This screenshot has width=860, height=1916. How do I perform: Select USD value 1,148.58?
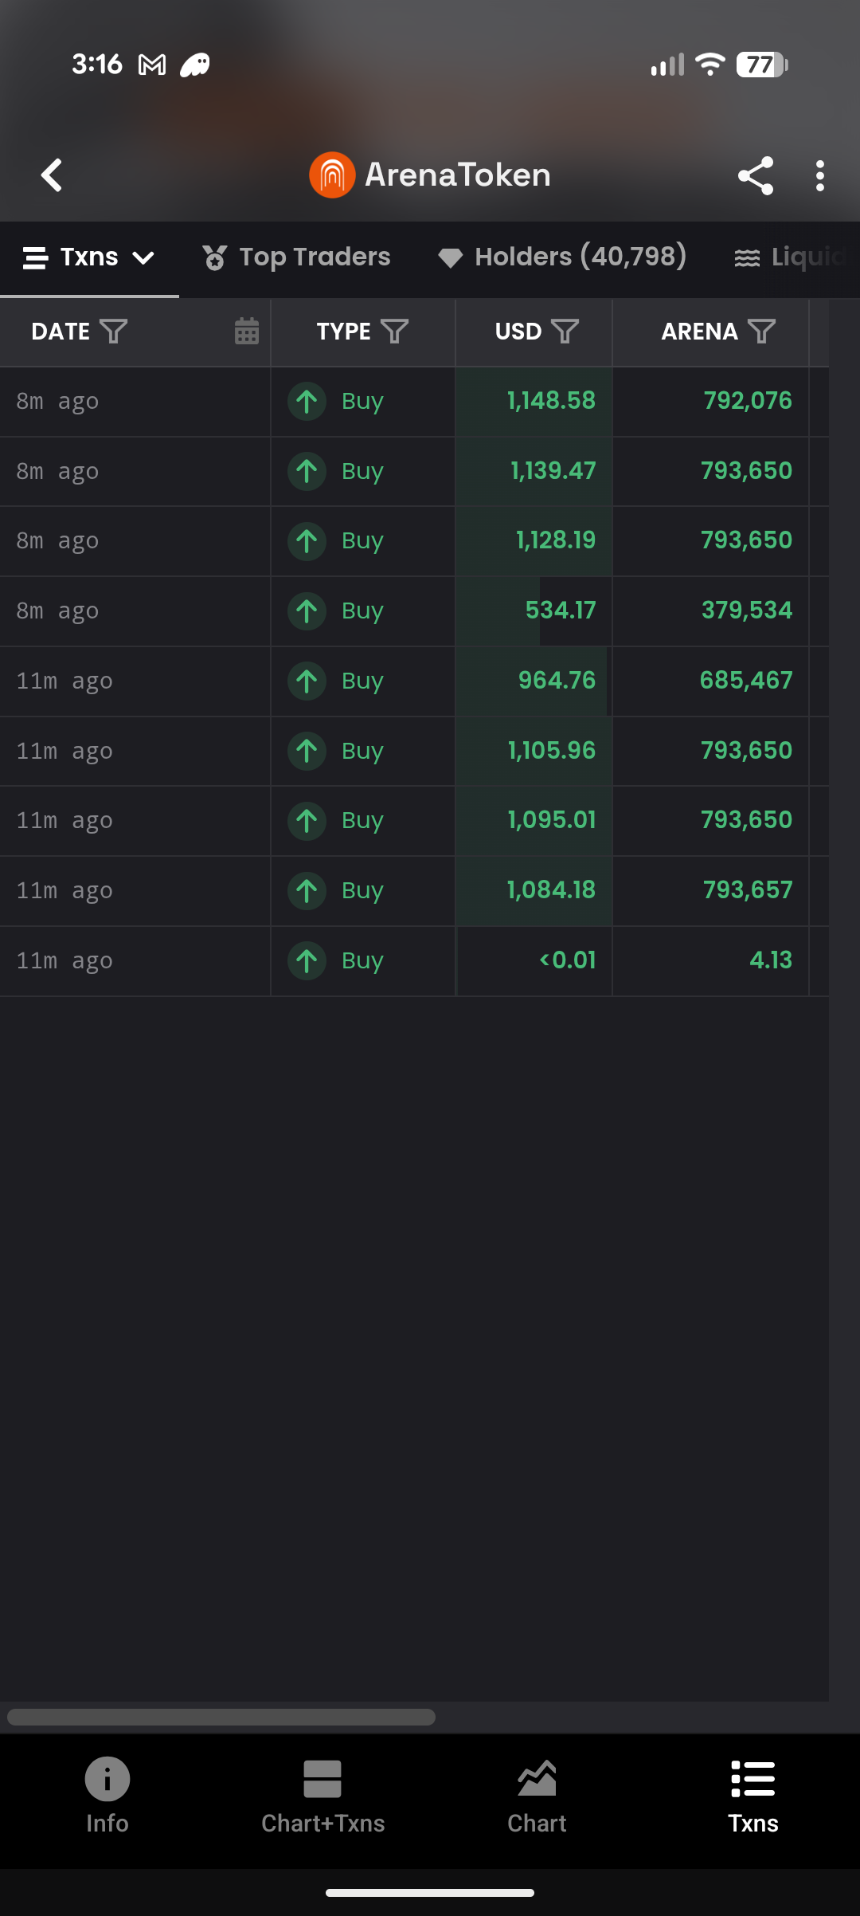tap(551, 400)
